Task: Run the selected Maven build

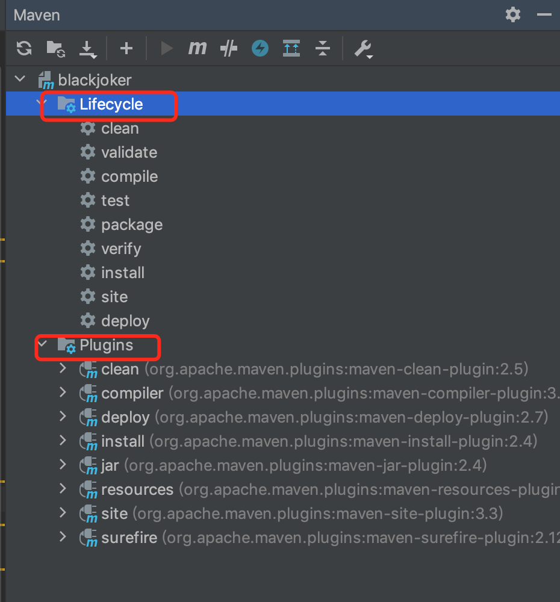Action: (x=166, y=48)
